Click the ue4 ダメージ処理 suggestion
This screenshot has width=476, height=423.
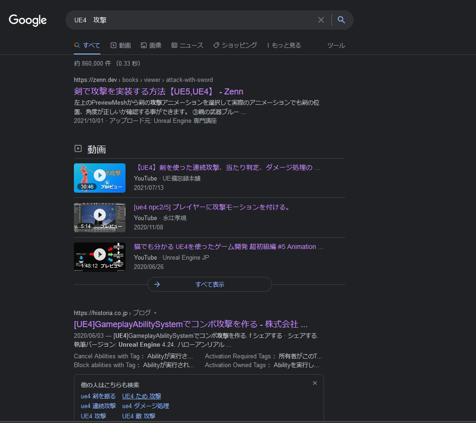pos(145,406)
